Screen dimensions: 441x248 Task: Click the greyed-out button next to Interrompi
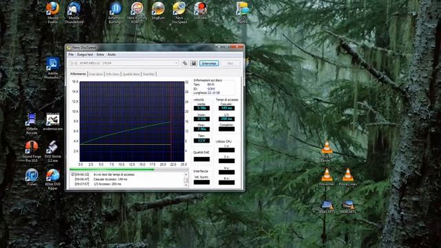pyautogui.click(x=230, y=63)
